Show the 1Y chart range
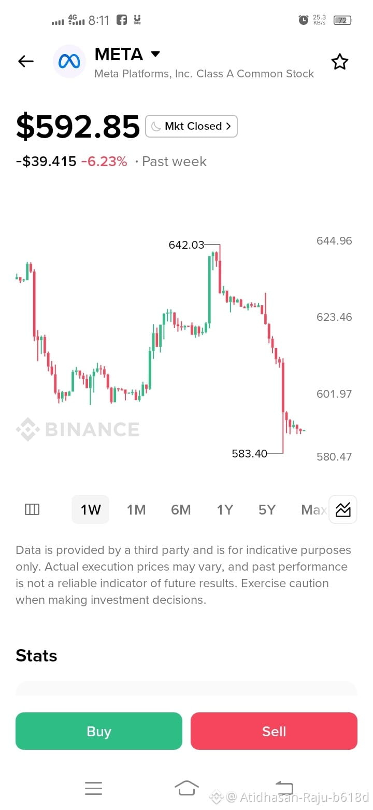The width and height of the screenshot is (373, 810). tap(225, 509)
